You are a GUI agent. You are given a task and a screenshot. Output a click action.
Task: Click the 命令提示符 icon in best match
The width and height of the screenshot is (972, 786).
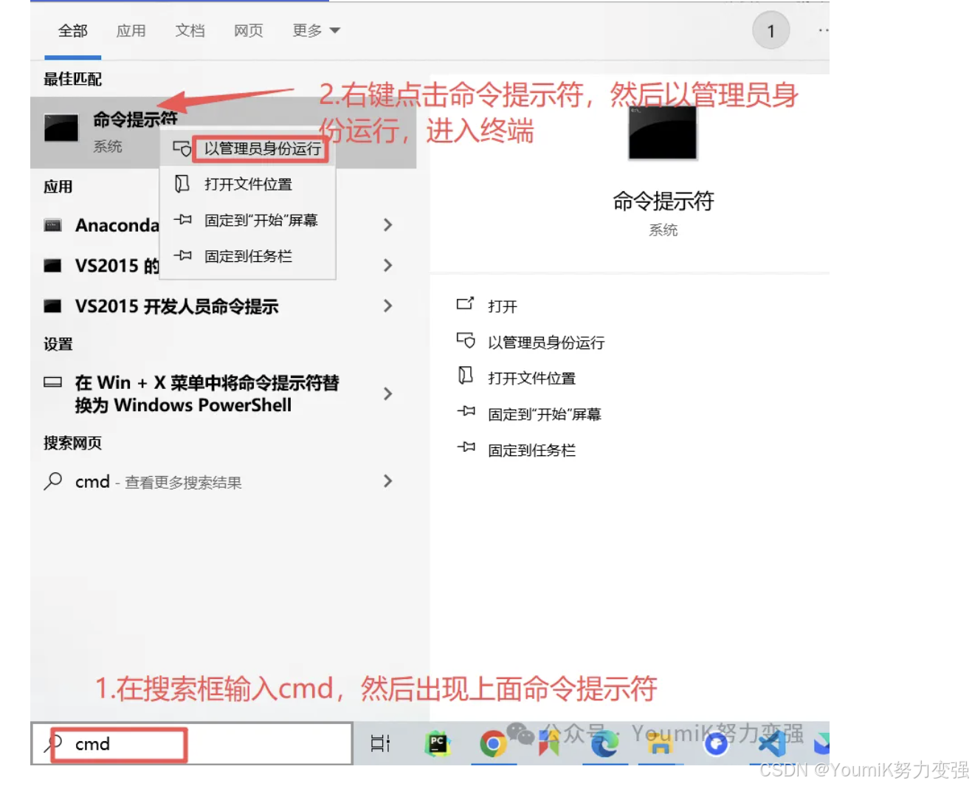coord(61,128)
